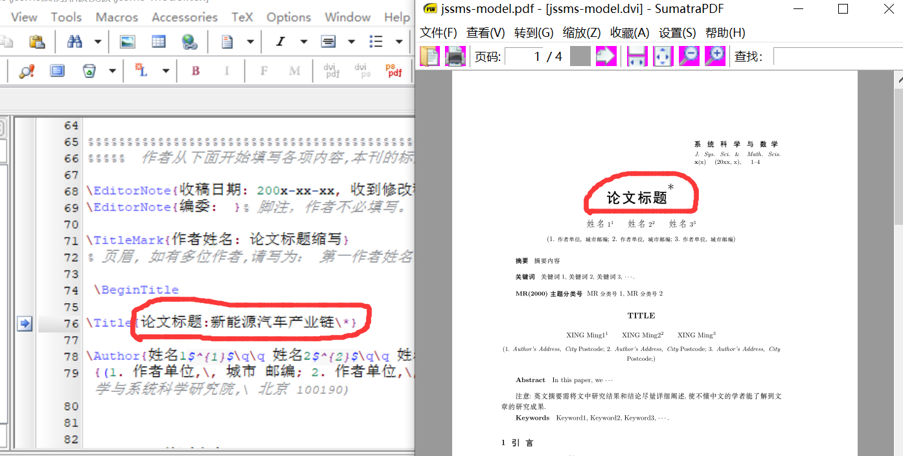Open the alignment dropdown arrow
The width and height of the screenshot is (903, 456).
pyautogui.click(x=351, y=42)
